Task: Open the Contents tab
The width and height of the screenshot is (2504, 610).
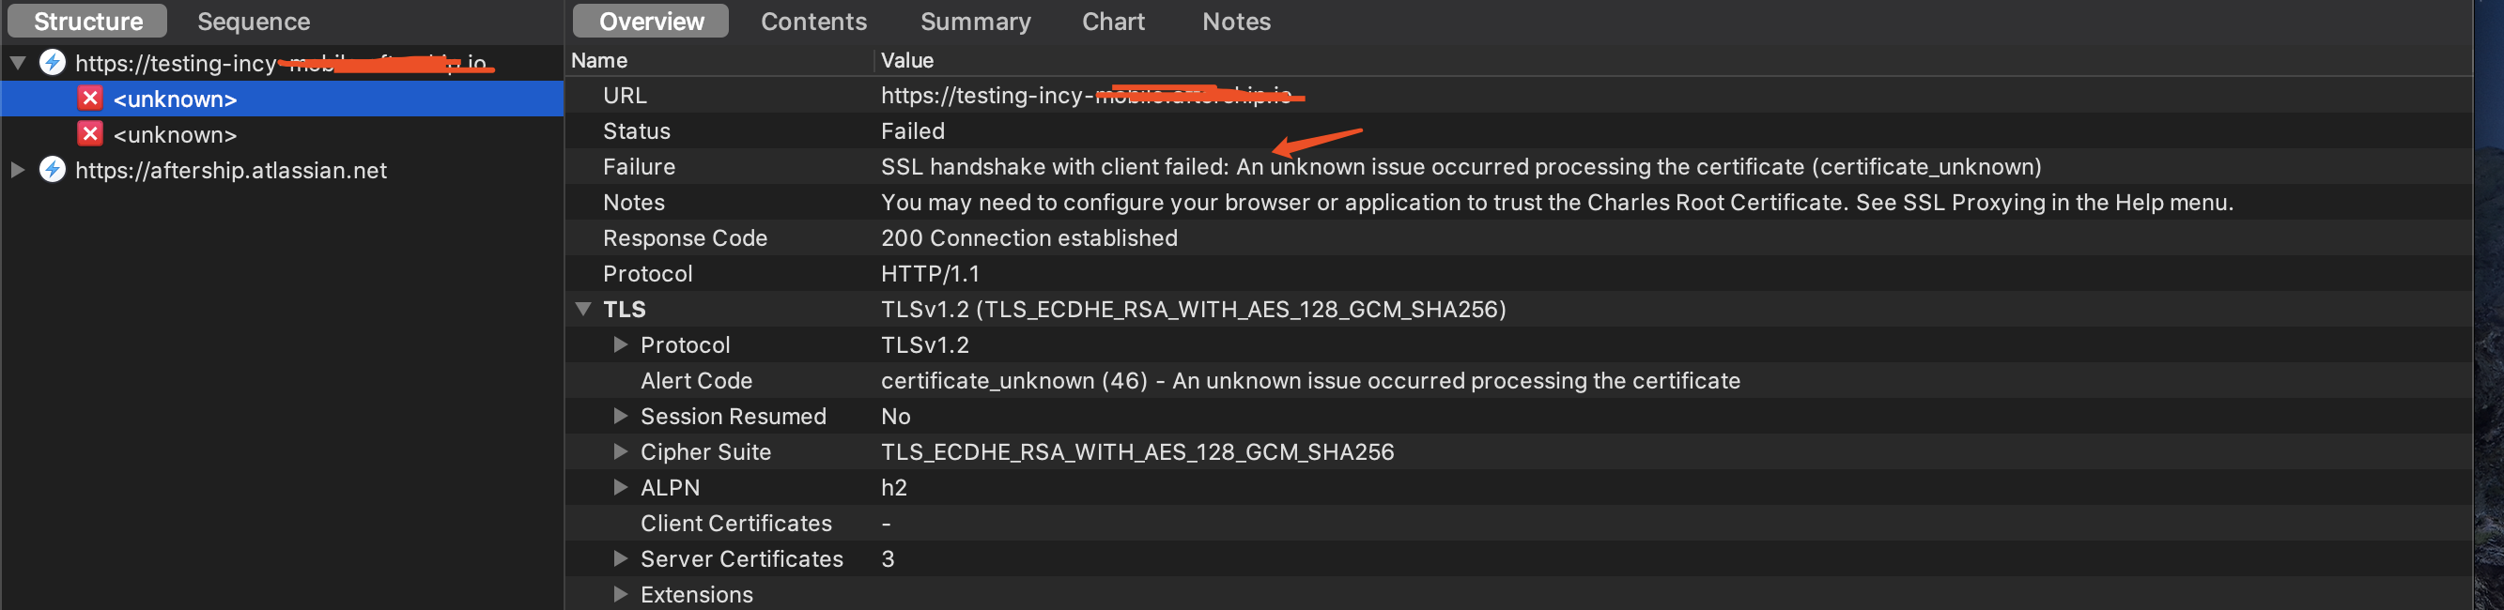Action: pyautogui.click(x=813, y=22)
